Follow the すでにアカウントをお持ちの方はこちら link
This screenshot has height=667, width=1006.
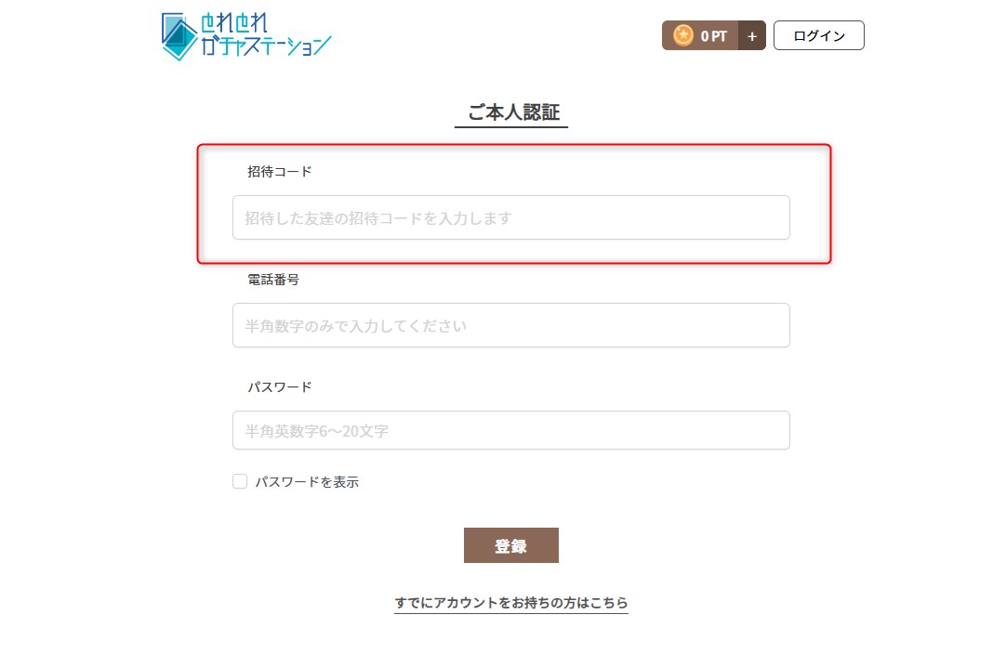pyautogui.click(x=510, y=603)
